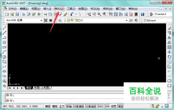Open the 工具(T) menu

(71, 9)
